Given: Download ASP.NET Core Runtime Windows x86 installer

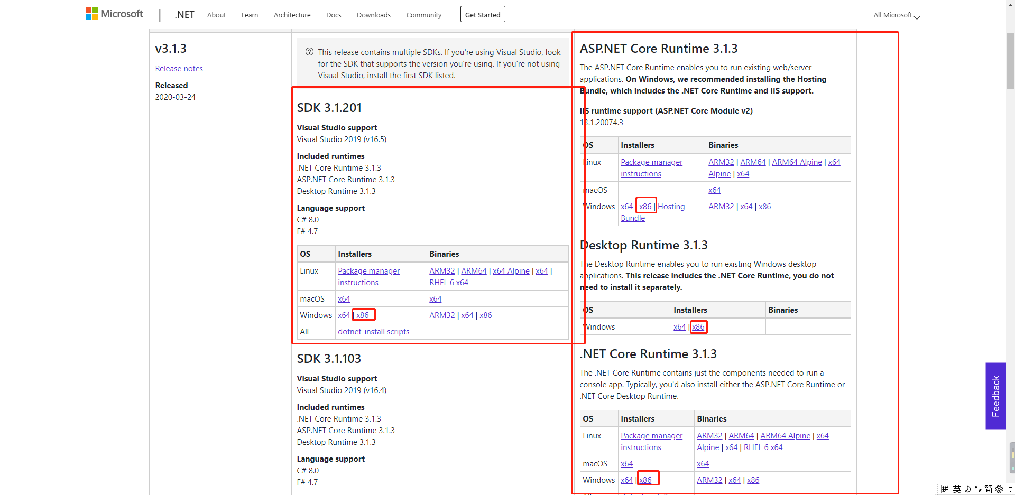Looking at the screenshot, I should coord(645,207).
